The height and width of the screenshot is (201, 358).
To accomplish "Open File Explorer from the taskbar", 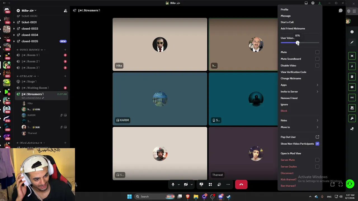I will coord(196,197).
